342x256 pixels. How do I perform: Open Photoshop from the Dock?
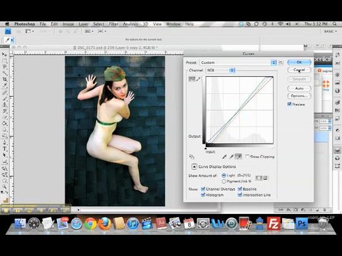coord(301,223)
